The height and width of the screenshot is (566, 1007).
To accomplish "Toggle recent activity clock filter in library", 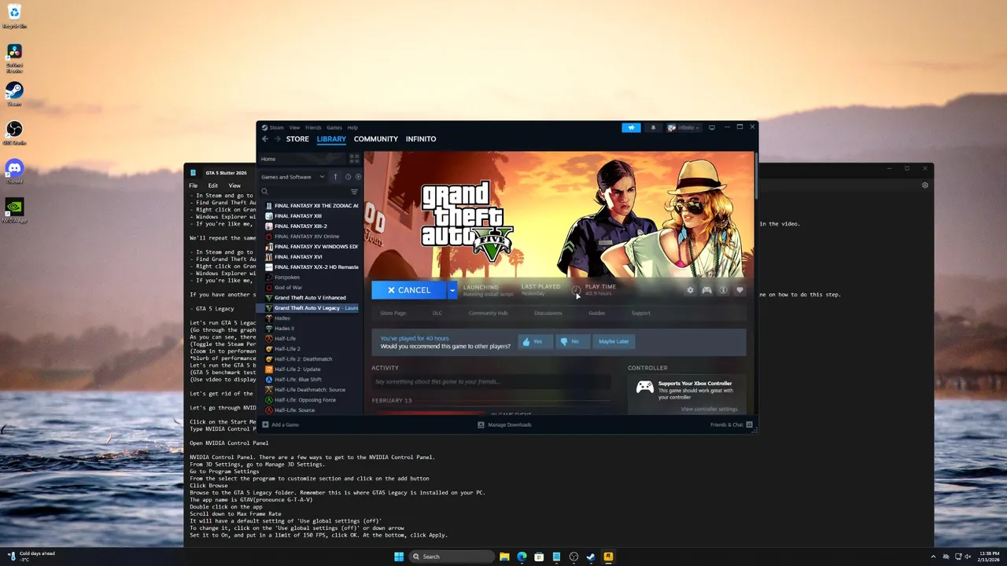I will pos(348,177).
